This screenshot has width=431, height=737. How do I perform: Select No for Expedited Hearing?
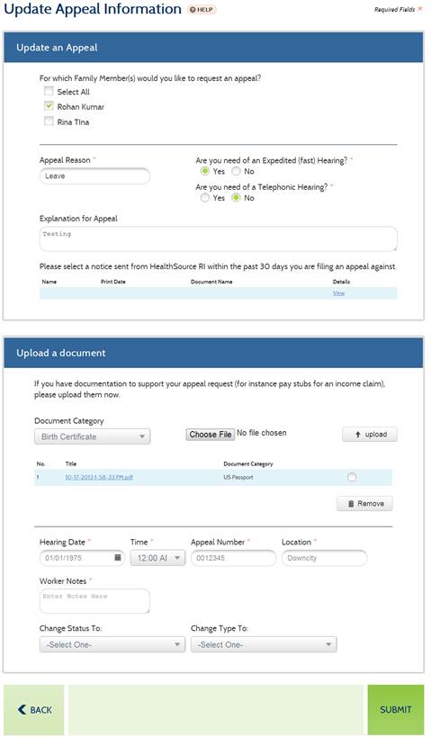click(x=237, y=171)
